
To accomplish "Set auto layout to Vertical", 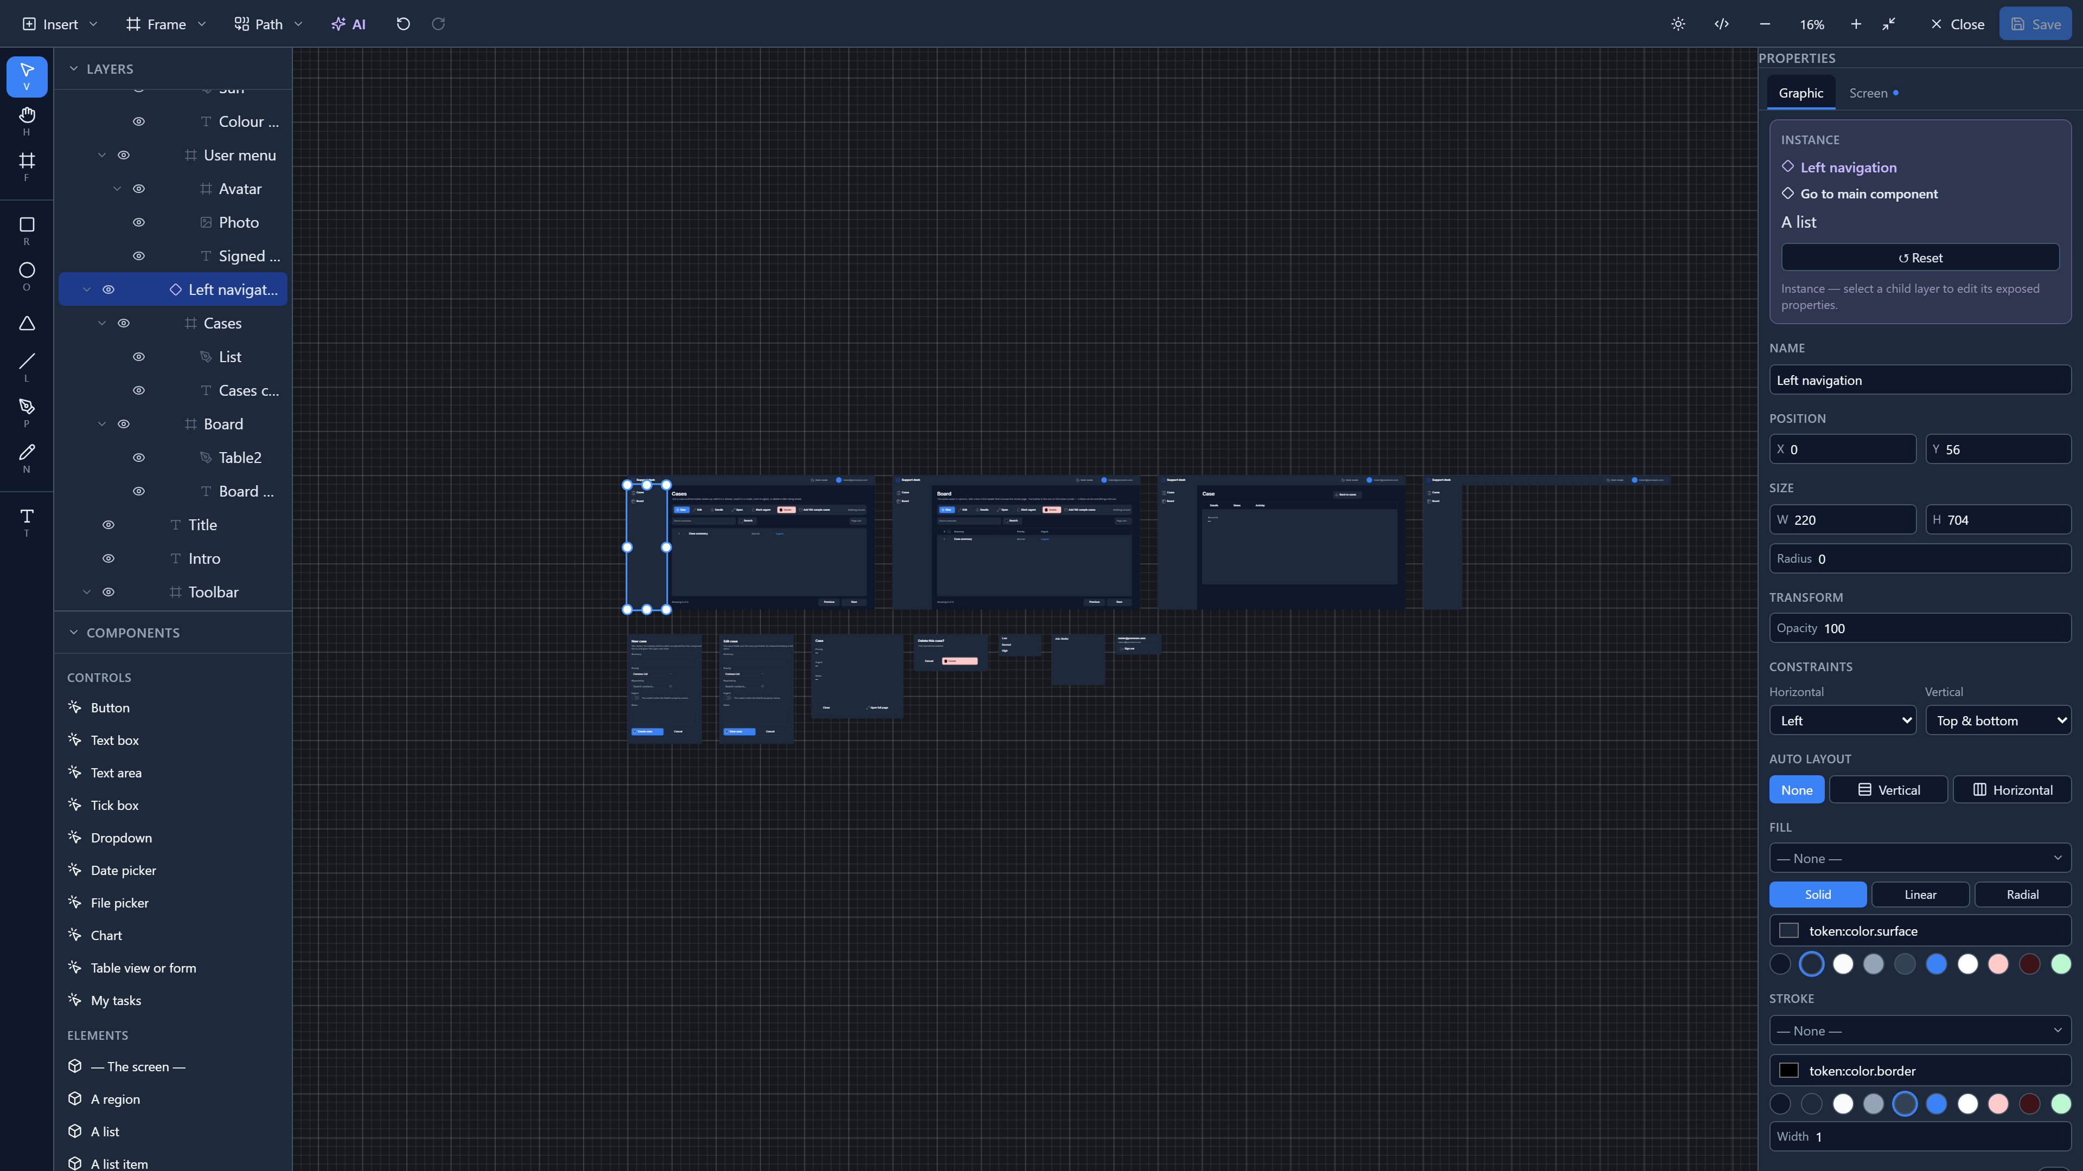I will 1888,789.
